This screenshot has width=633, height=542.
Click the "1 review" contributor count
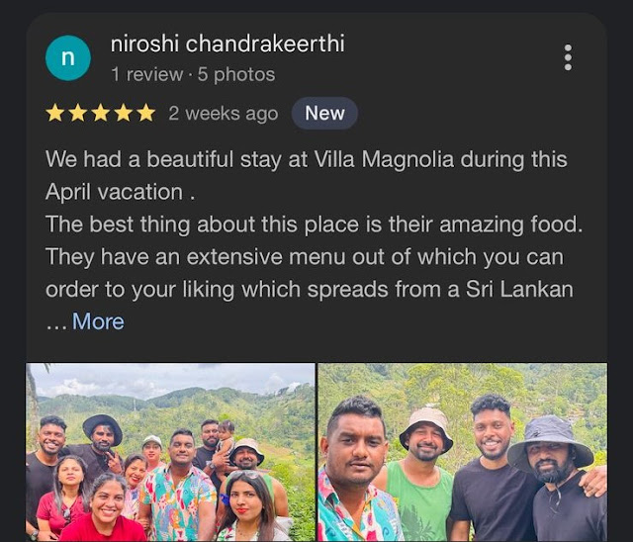point(146,74)
